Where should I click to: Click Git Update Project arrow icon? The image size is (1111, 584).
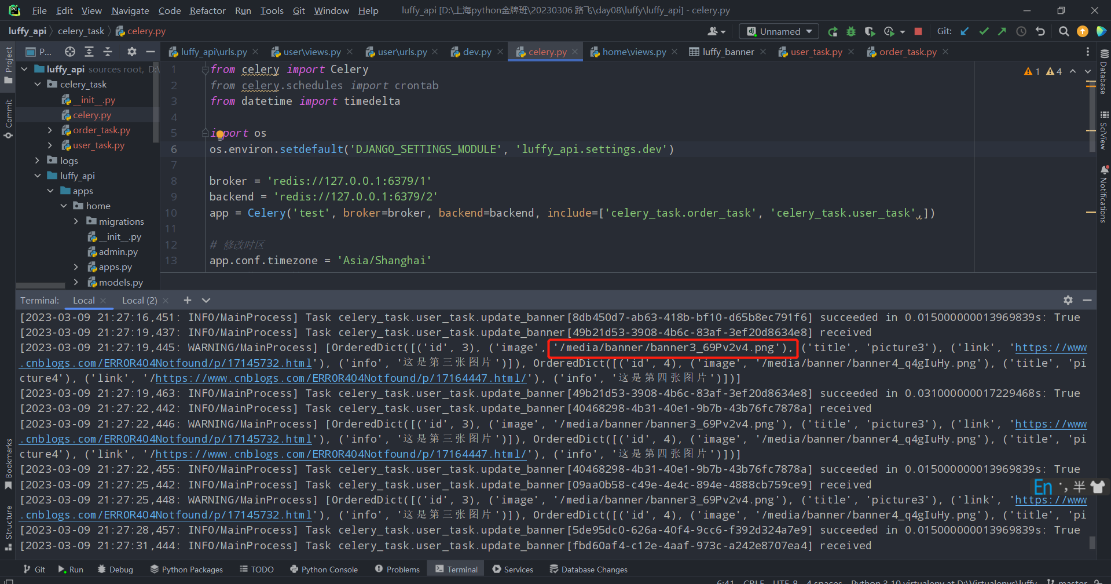click(x=965, y=31)
